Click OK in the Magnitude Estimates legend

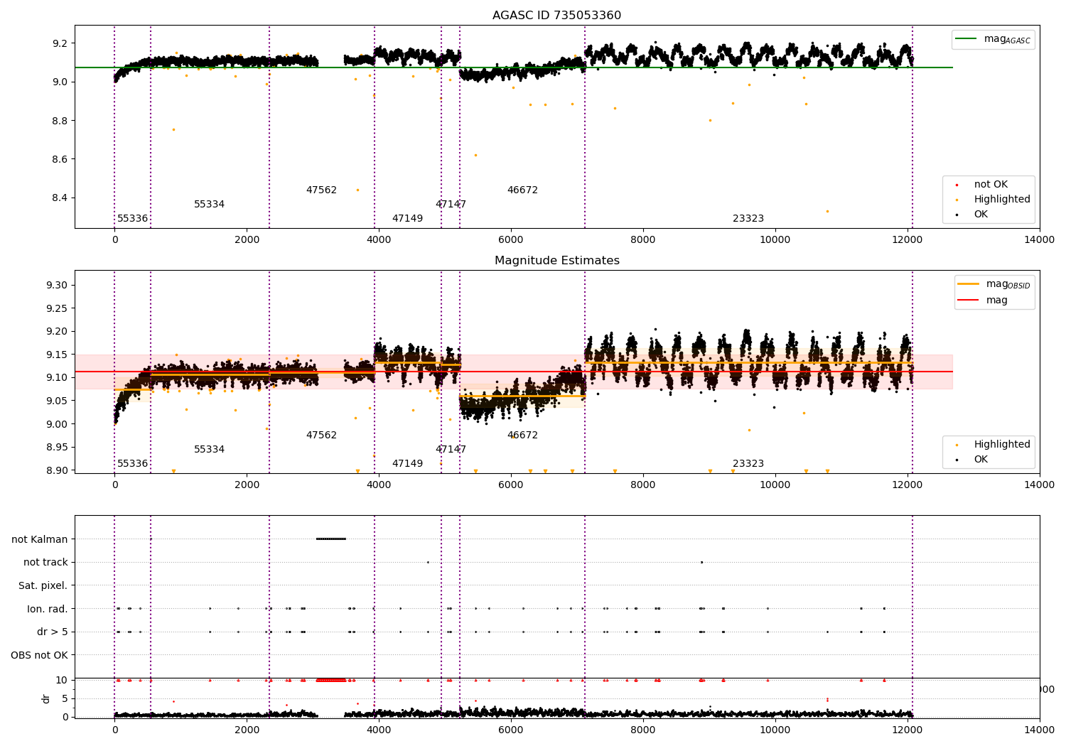pos(971,460)
